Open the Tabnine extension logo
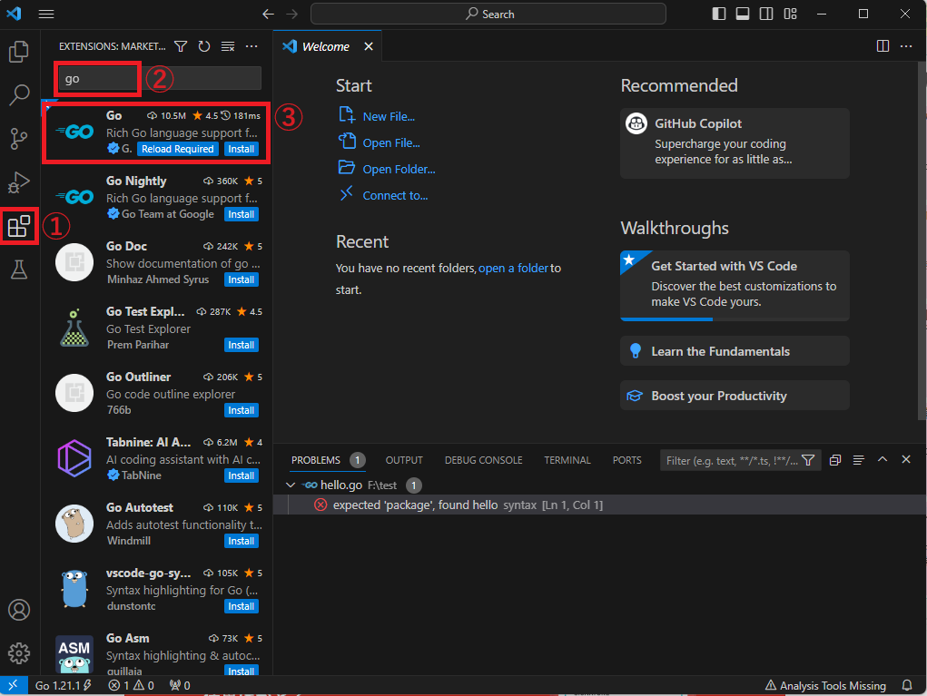 (x=74, y=458)
